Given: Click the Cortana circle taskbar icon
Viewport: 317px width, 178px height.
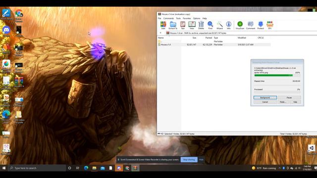Looking at the screenshot, I should pos(69,168).
